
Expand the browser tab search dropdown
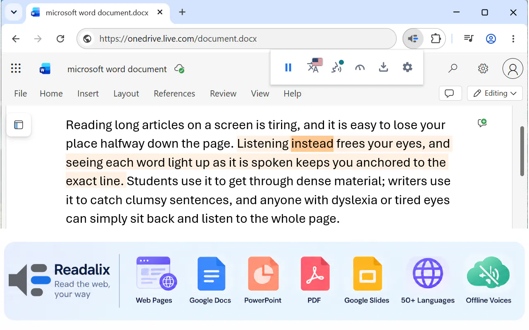[14, 12]
